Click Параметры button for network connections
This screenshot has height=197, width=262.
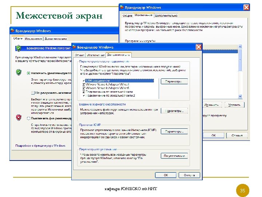click(x=174, y=81)
